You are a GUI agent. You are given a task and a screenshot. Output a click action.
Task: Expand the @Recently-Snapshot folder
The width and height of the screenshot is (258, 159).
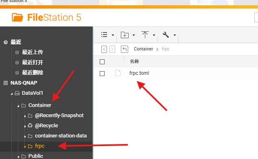pyautogui.click(x=25, y=116)
